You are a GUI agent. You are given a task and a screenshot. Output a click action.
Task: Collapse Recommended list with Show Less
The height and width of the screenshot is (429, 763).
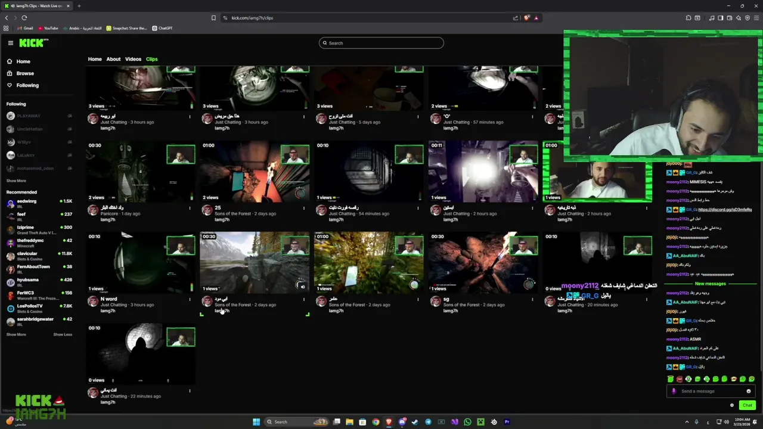(x=63, y=334)
